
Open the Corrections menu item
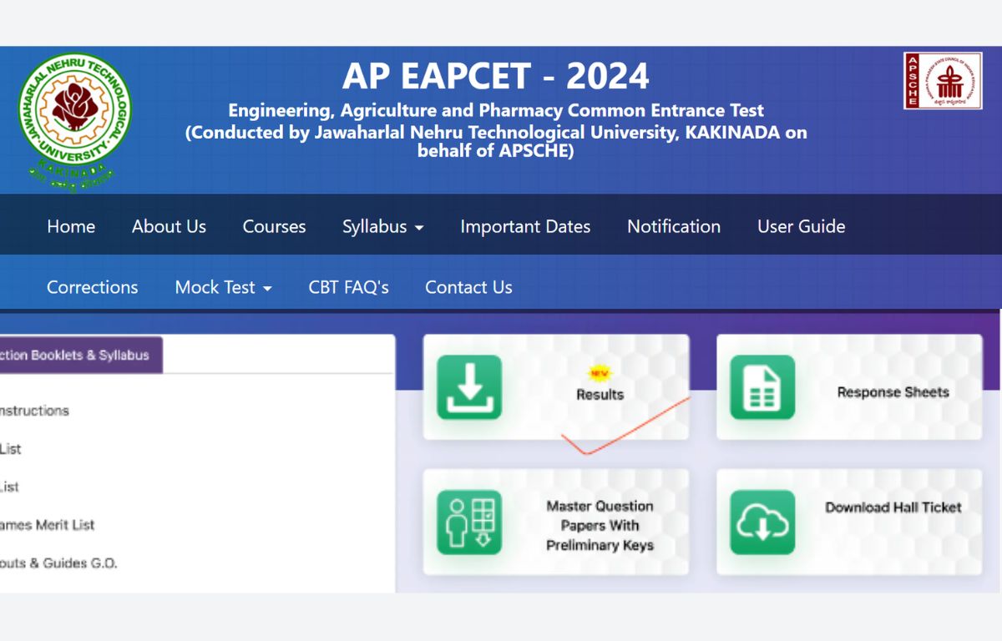click(x=93, y=287)
